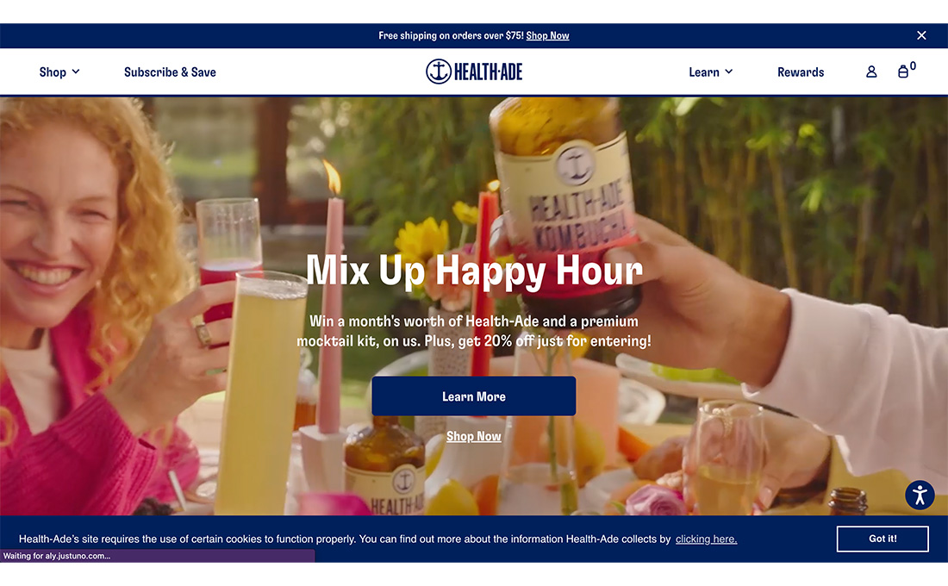
Task: Click the chevron next to Learn
Action: [x=728, y=72]
